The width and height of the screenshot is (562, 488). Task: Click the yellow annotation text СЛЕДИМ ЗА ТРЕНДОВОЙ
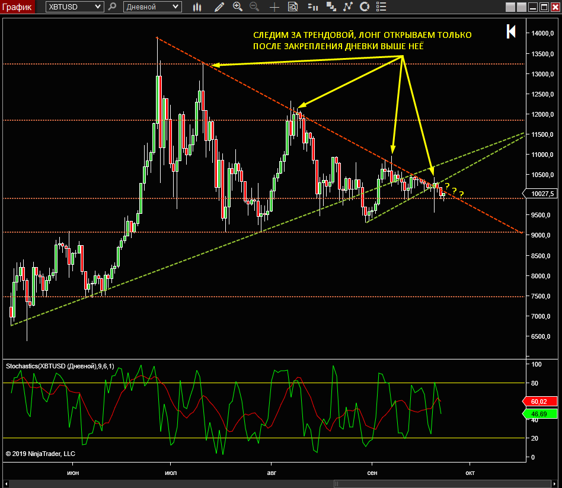(304, 35)
